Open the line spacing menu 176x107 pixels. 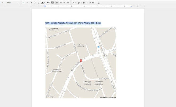[x=74, y=2]
